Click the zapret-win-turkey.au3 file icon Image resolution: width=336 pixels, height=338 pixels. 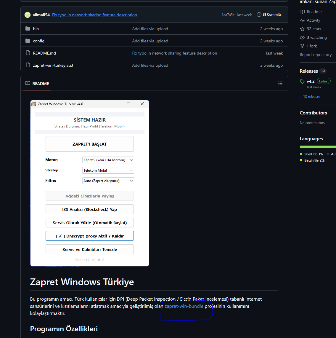pyautogui.click(x=28, y=65)
